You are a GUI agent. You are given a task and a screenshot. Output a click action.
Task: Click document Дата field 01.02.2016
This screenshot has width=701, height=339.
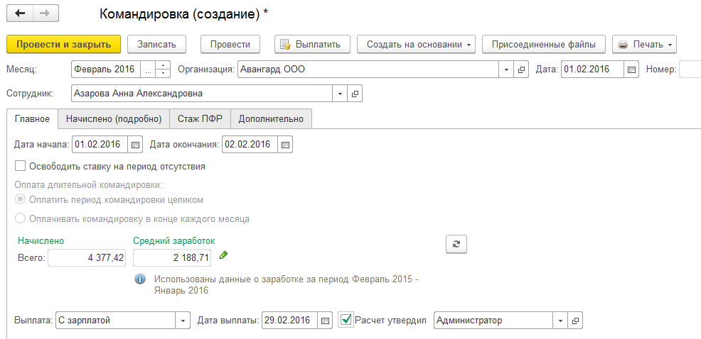click(592, 70)
